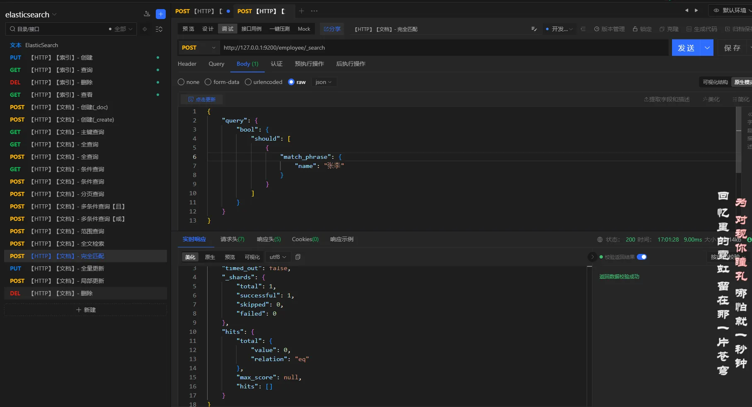Switch to the Header tab
The image size is (752, 407).
pos(187,64)
